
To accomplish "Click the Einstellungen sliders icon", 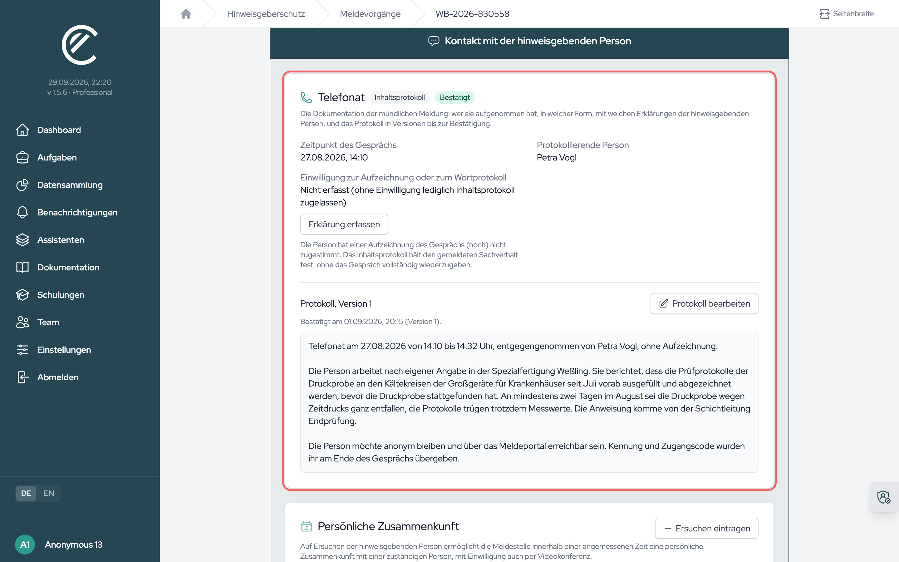I will [x=22, y=350].
